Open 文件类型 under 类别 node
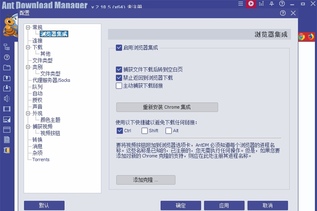Image resolution: width=317 pixels, height=211 pixels. pos(50,74)
